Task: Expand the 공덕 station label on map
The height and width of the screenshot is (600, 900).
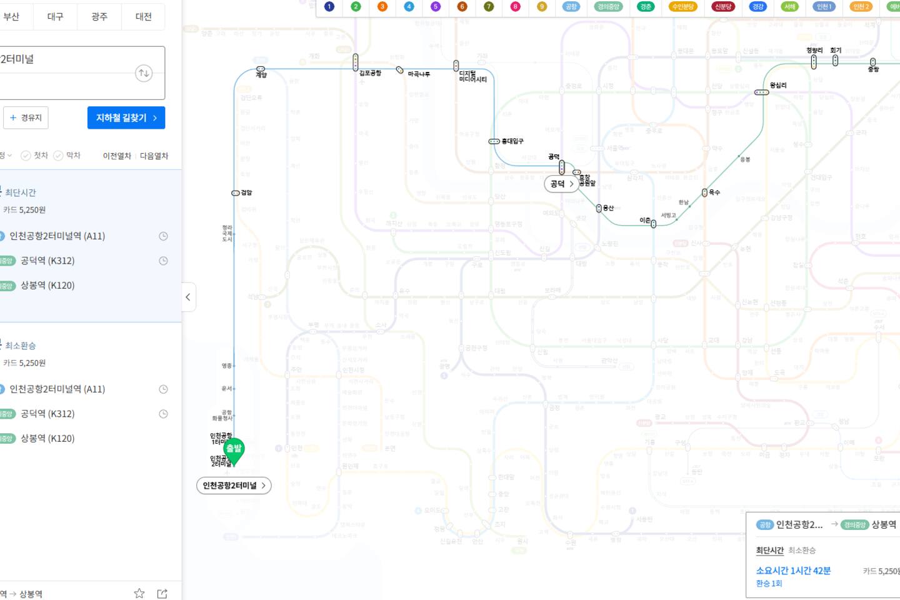Action: pyautogui.click(x=561, y=184)
